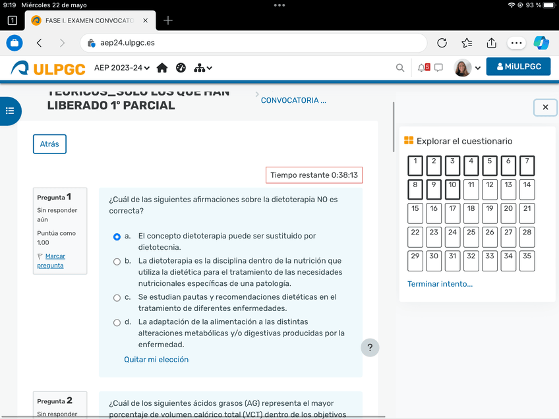Jump to question 26 in navigation
The width and height of the screenshot is (559, 419).
pyautogui.click(x=490, y=237)
